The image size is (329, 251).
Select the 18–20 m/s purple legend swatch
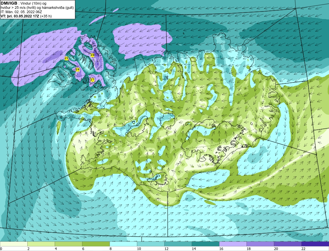pos(260,244)
